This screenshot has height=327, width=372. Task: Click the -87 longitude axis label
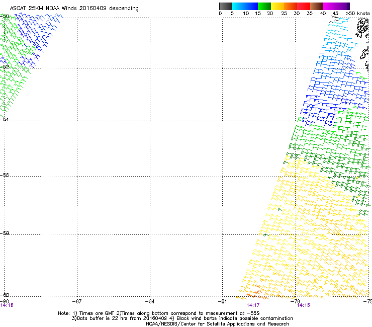(x=77, y=301)
